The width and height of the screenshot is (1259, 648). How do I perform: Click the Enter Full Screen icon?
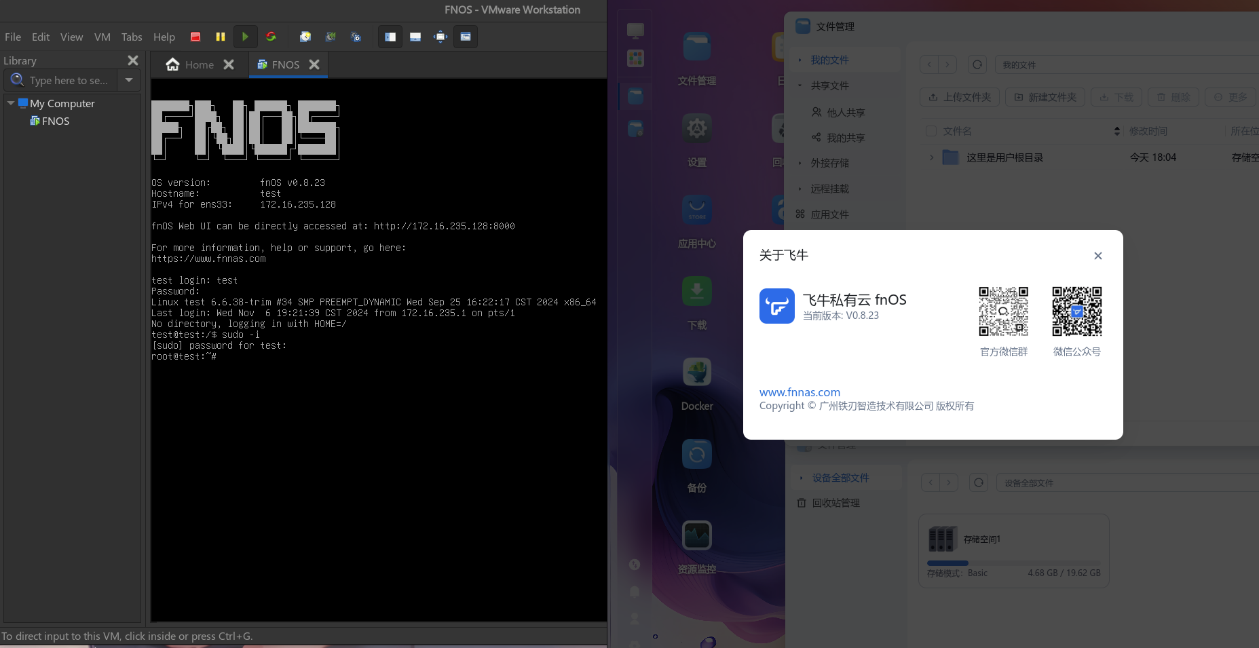coord(440,37)
